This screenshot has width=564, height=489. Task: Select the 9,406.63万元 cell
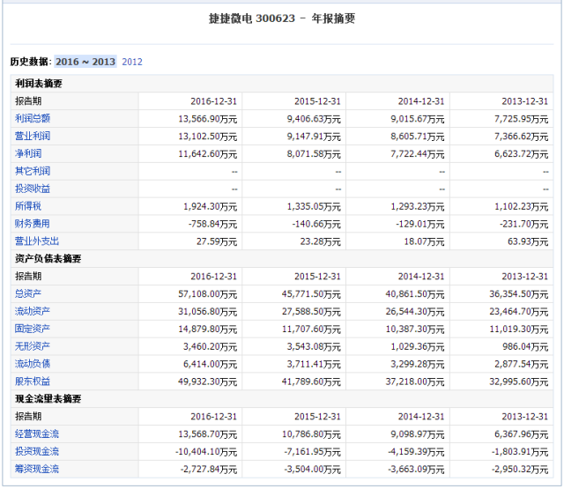pyautogui.click(x=314, y=119)
